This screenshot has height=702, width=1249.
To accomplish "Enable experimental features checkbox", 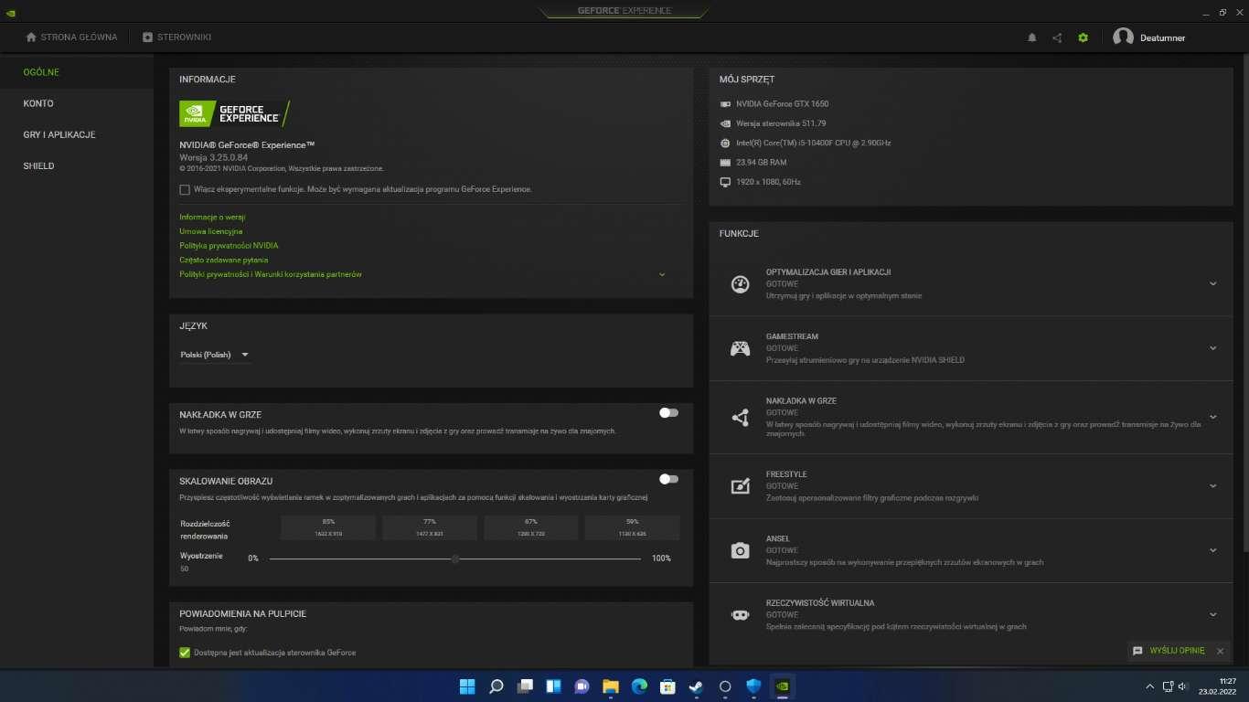I will (x=185, y=190).
